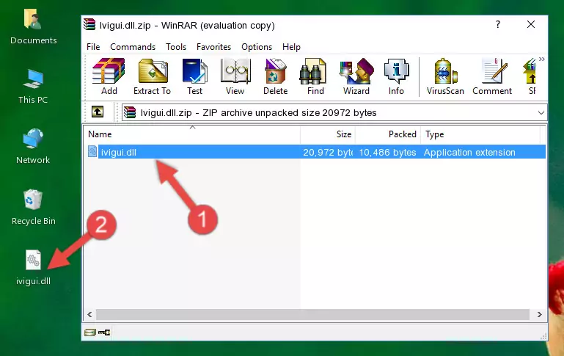Open the Favorites menu
The image size is (564, 356).
[x=213, y=47]
